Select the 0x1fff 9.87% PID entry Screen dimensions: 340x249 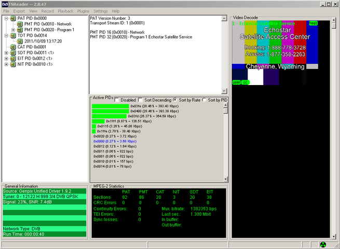pos(129,121)
